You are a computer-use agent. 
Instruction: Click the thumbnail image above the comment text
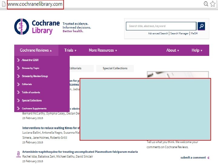178,75
